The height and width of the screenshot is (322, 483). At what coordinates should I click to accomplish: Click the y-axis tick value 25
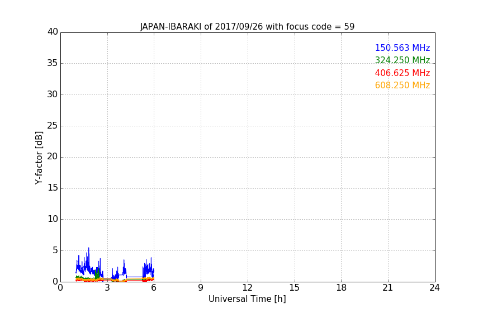(x=53, y=126)
